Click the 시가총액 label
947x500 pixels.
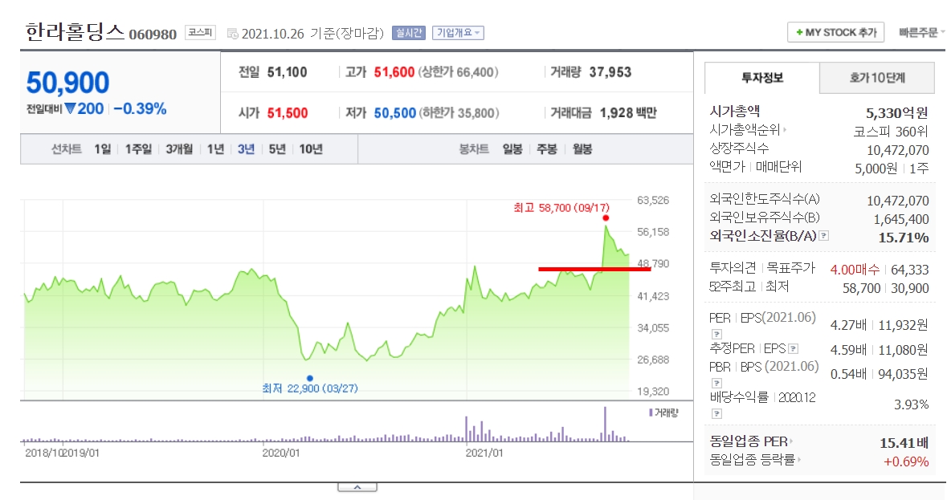[x=734, y=111]
